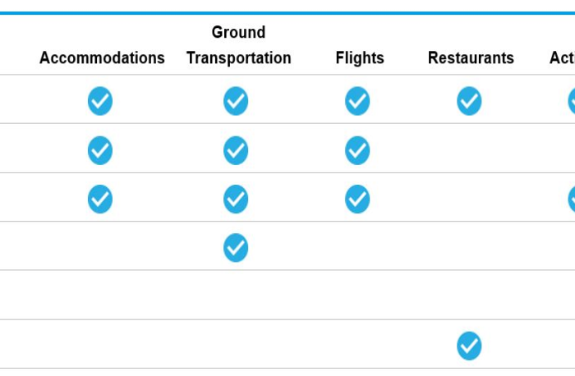Click the third row's Flights checkmark
The height and width of the screenshot is (376, 575).
click(x=357, y=199)
